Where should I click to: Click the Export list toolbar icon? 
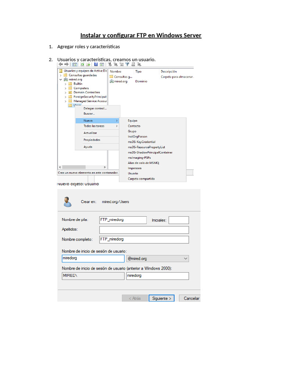point(88,64)
